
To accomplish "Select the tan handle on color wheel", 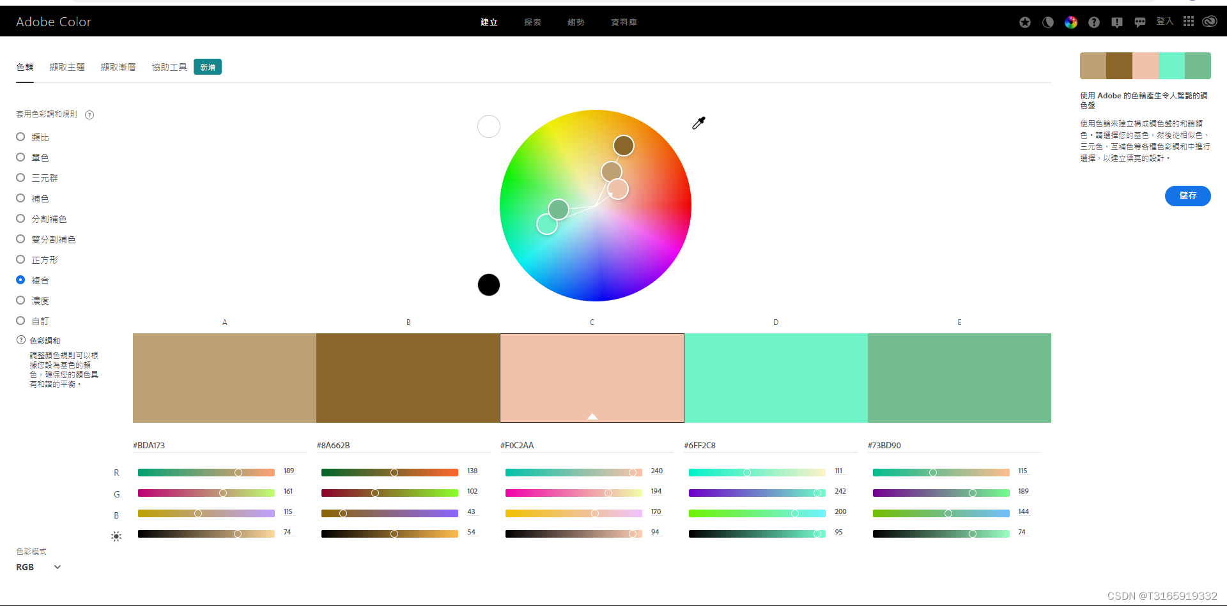I will pyautogui.click(x=612, y=171).
